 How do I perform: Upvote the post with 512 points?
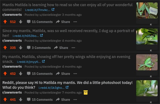[5, 22]
